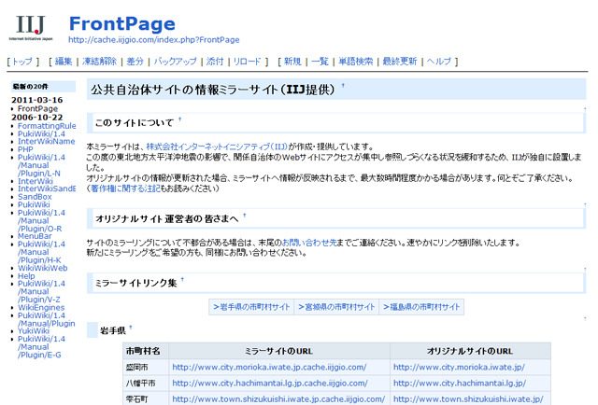Create new page with 新規
Screen dimensions: 598x405
pyautogui.click(x=292, y=62)
